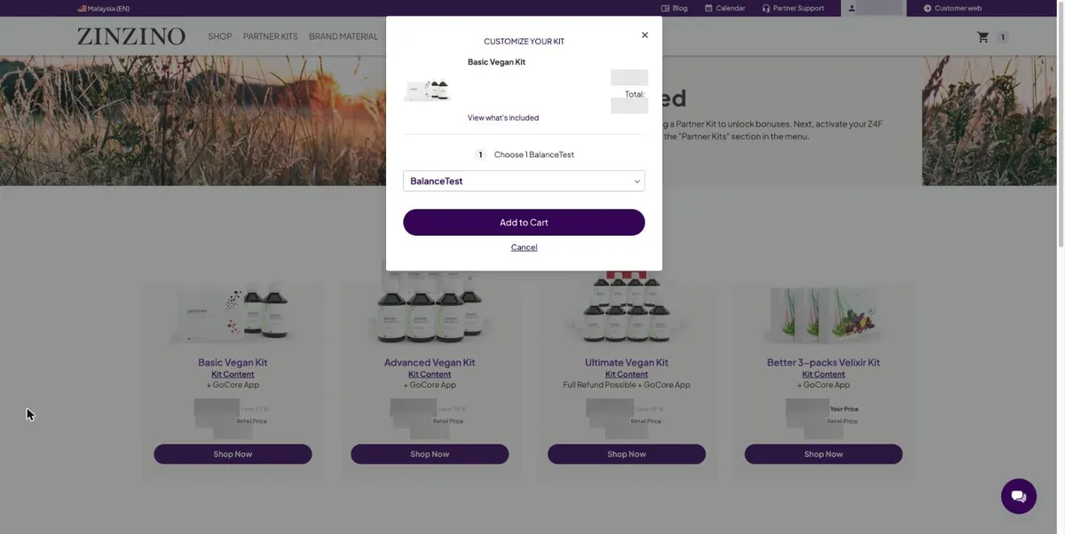Open the user account profile icon

click(x=852, y=8)
